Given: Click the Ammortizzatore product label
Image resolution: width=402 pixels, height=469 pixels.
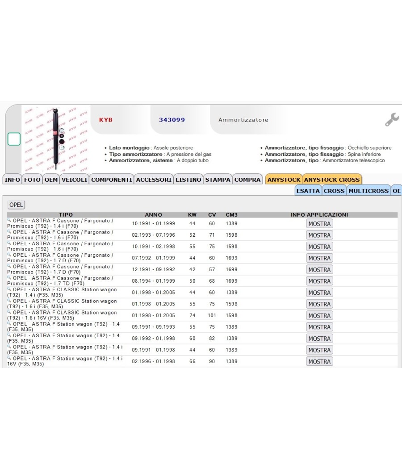Looking at the screenshot, I should click(x=243, y=120).
